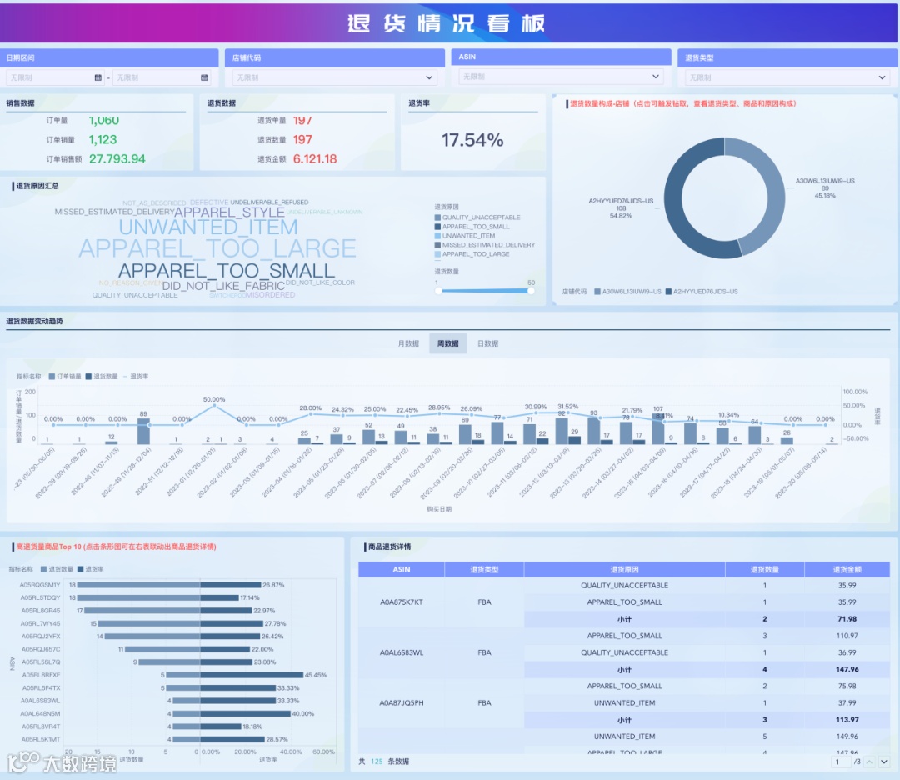The height and width of the screenshot is (780, 900).
Task: Click the 退货原因 table column header
Action: [624, 569]
